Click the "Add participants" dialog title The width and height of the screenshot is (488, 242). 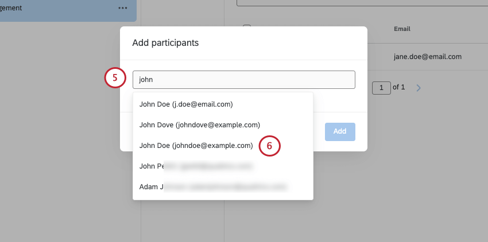click(x=165, y=42)
